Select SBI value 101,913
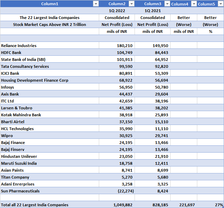224x208 pixels. pyautogui.click(x=117, y=59)
